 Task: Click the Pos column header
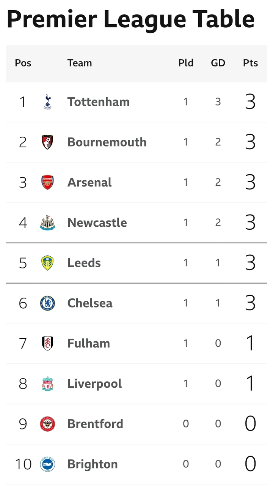point(23,63)
